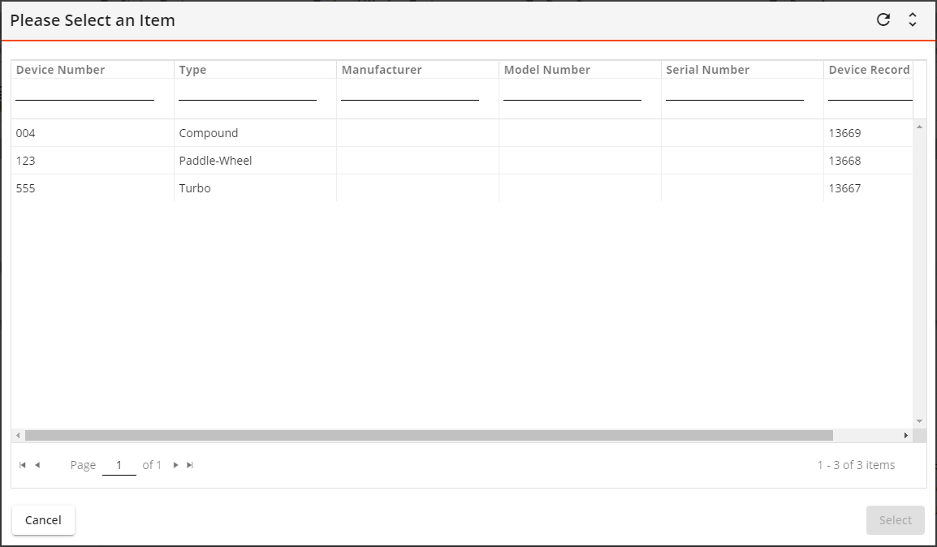Viewport: 937px width, 547px height.
Task: Click the Paddle-Wheel type cell
Action: pos(255,161)
